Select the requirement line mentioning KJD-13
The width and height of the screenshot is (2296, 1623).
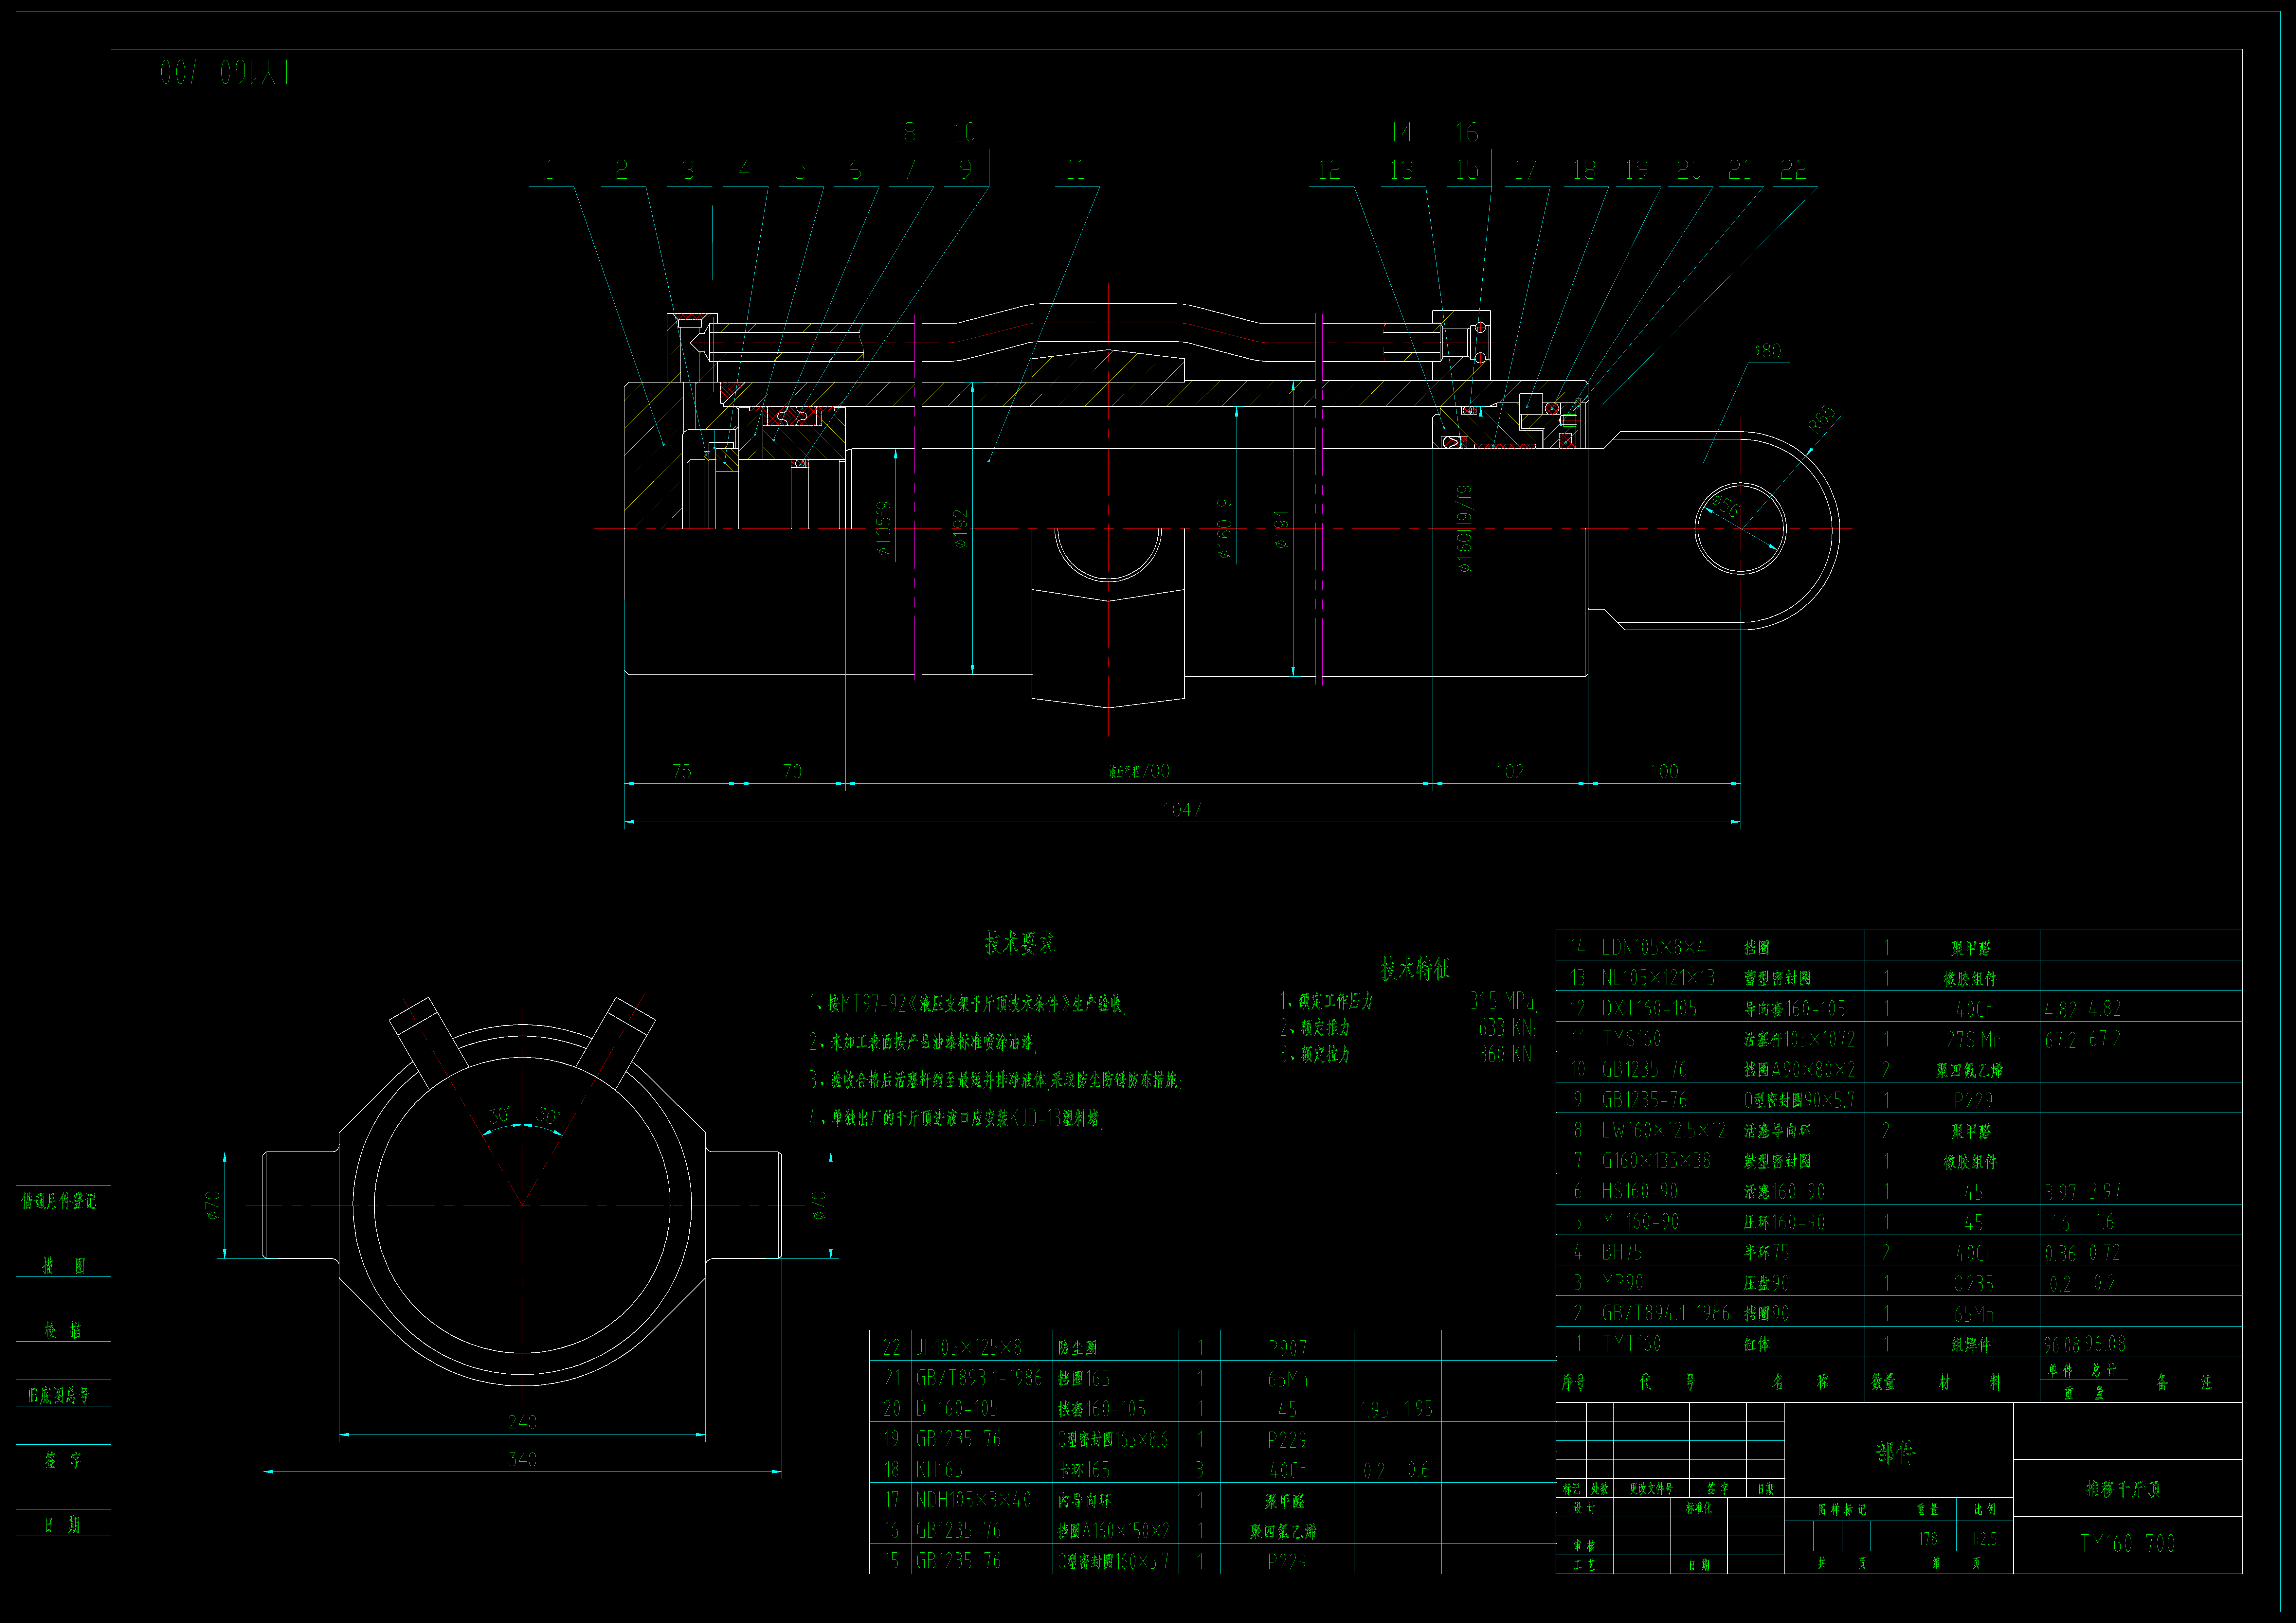click(x=956, y=1118)
